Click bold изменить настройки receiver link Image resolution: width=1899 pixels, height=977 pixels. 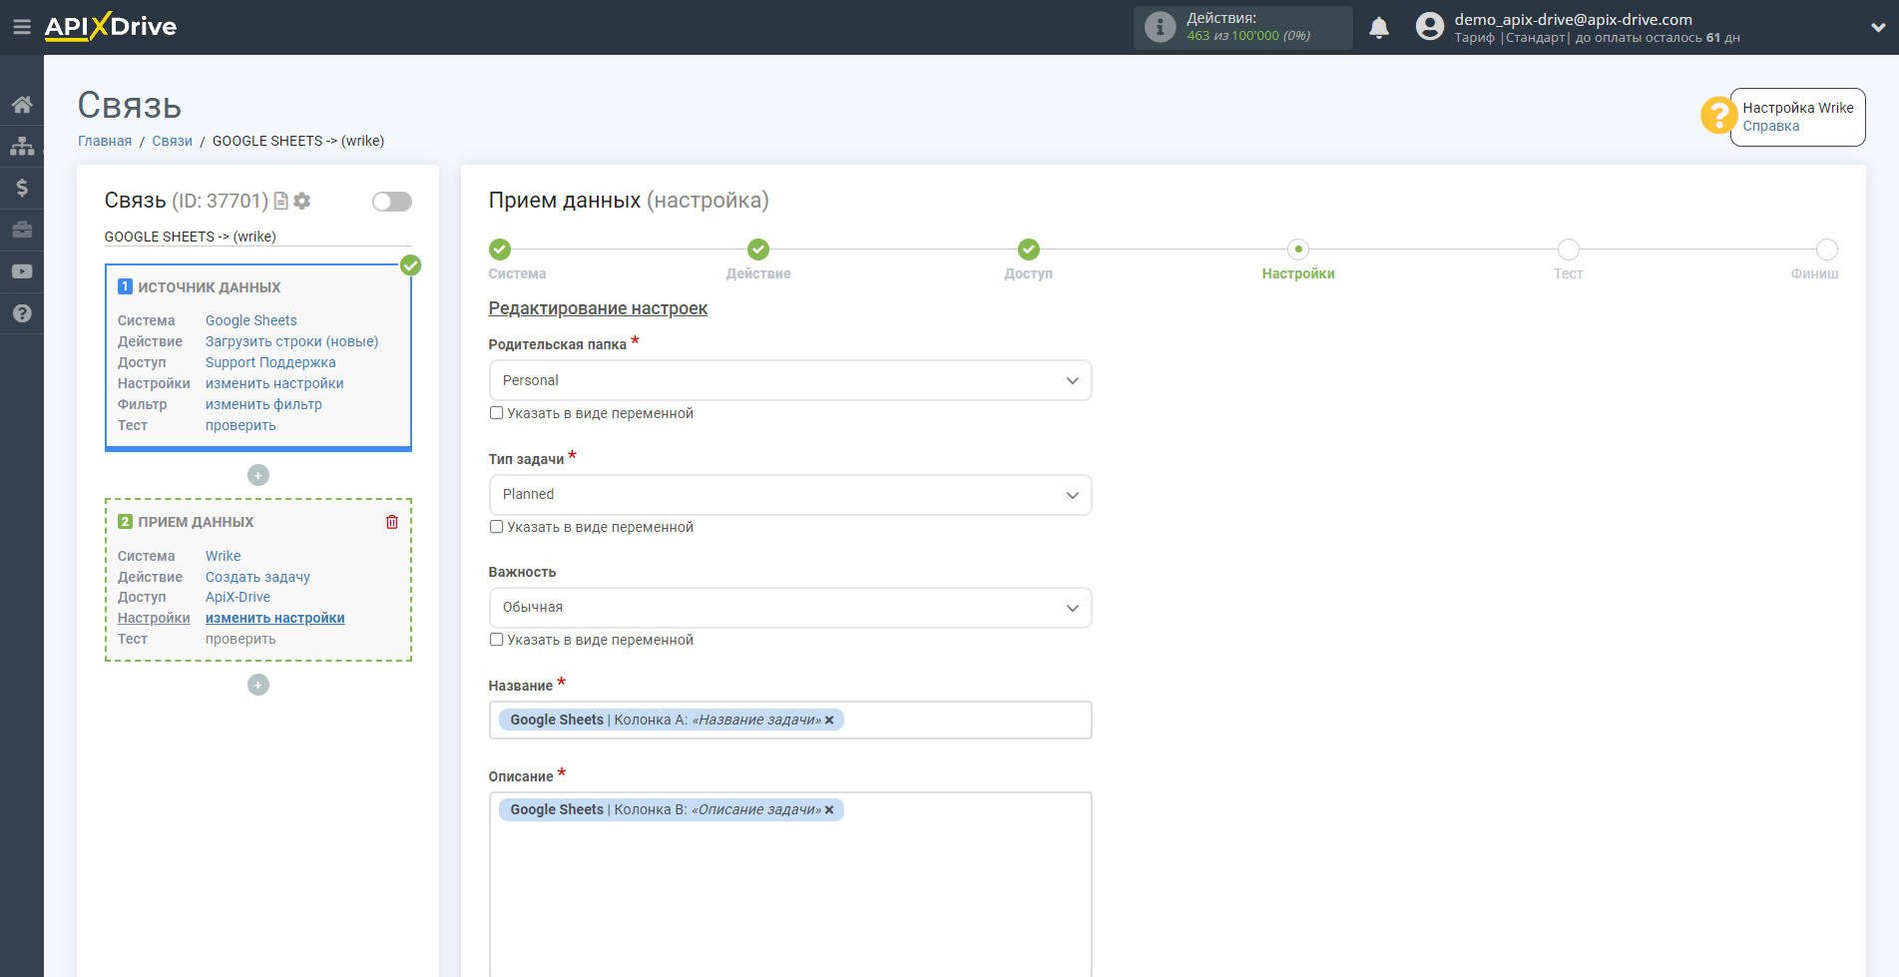[x=275, y=618]
